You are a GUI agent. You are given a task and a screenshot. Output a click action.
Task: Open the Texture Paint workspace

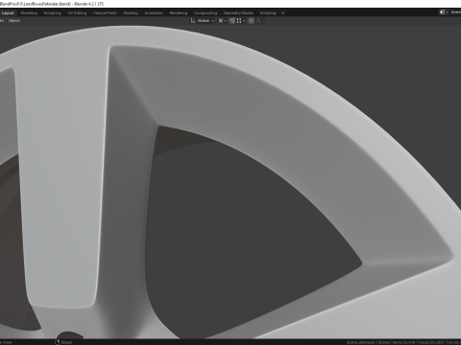(105, 13)
